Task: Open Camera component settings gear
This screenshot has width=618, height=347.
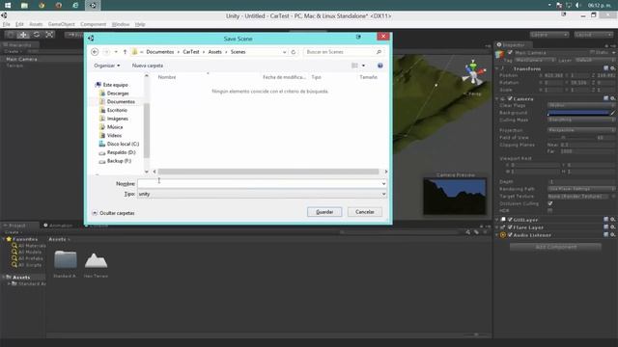Action: pos(612,98)
